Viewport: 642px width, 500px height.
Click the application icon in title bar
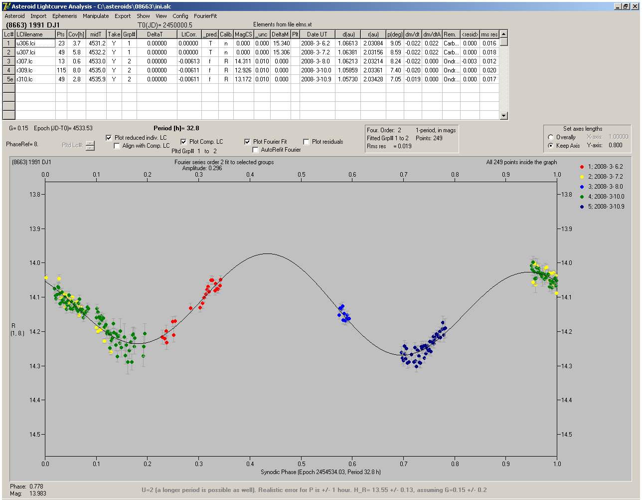6,6
